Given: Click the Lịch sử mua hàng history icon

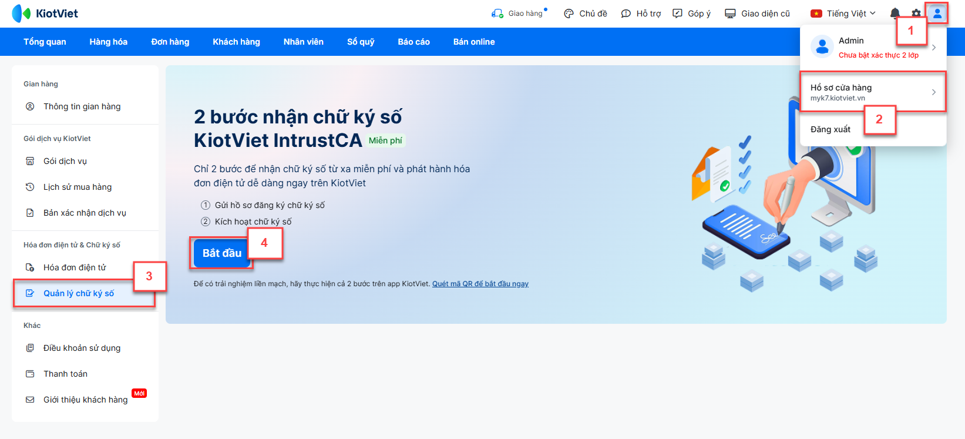Looking at the screenshot, I should click(x=30, y=187).
